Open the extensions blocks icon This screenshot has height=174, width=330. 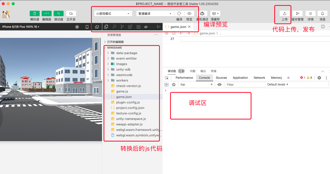click(x=130, y=27)
